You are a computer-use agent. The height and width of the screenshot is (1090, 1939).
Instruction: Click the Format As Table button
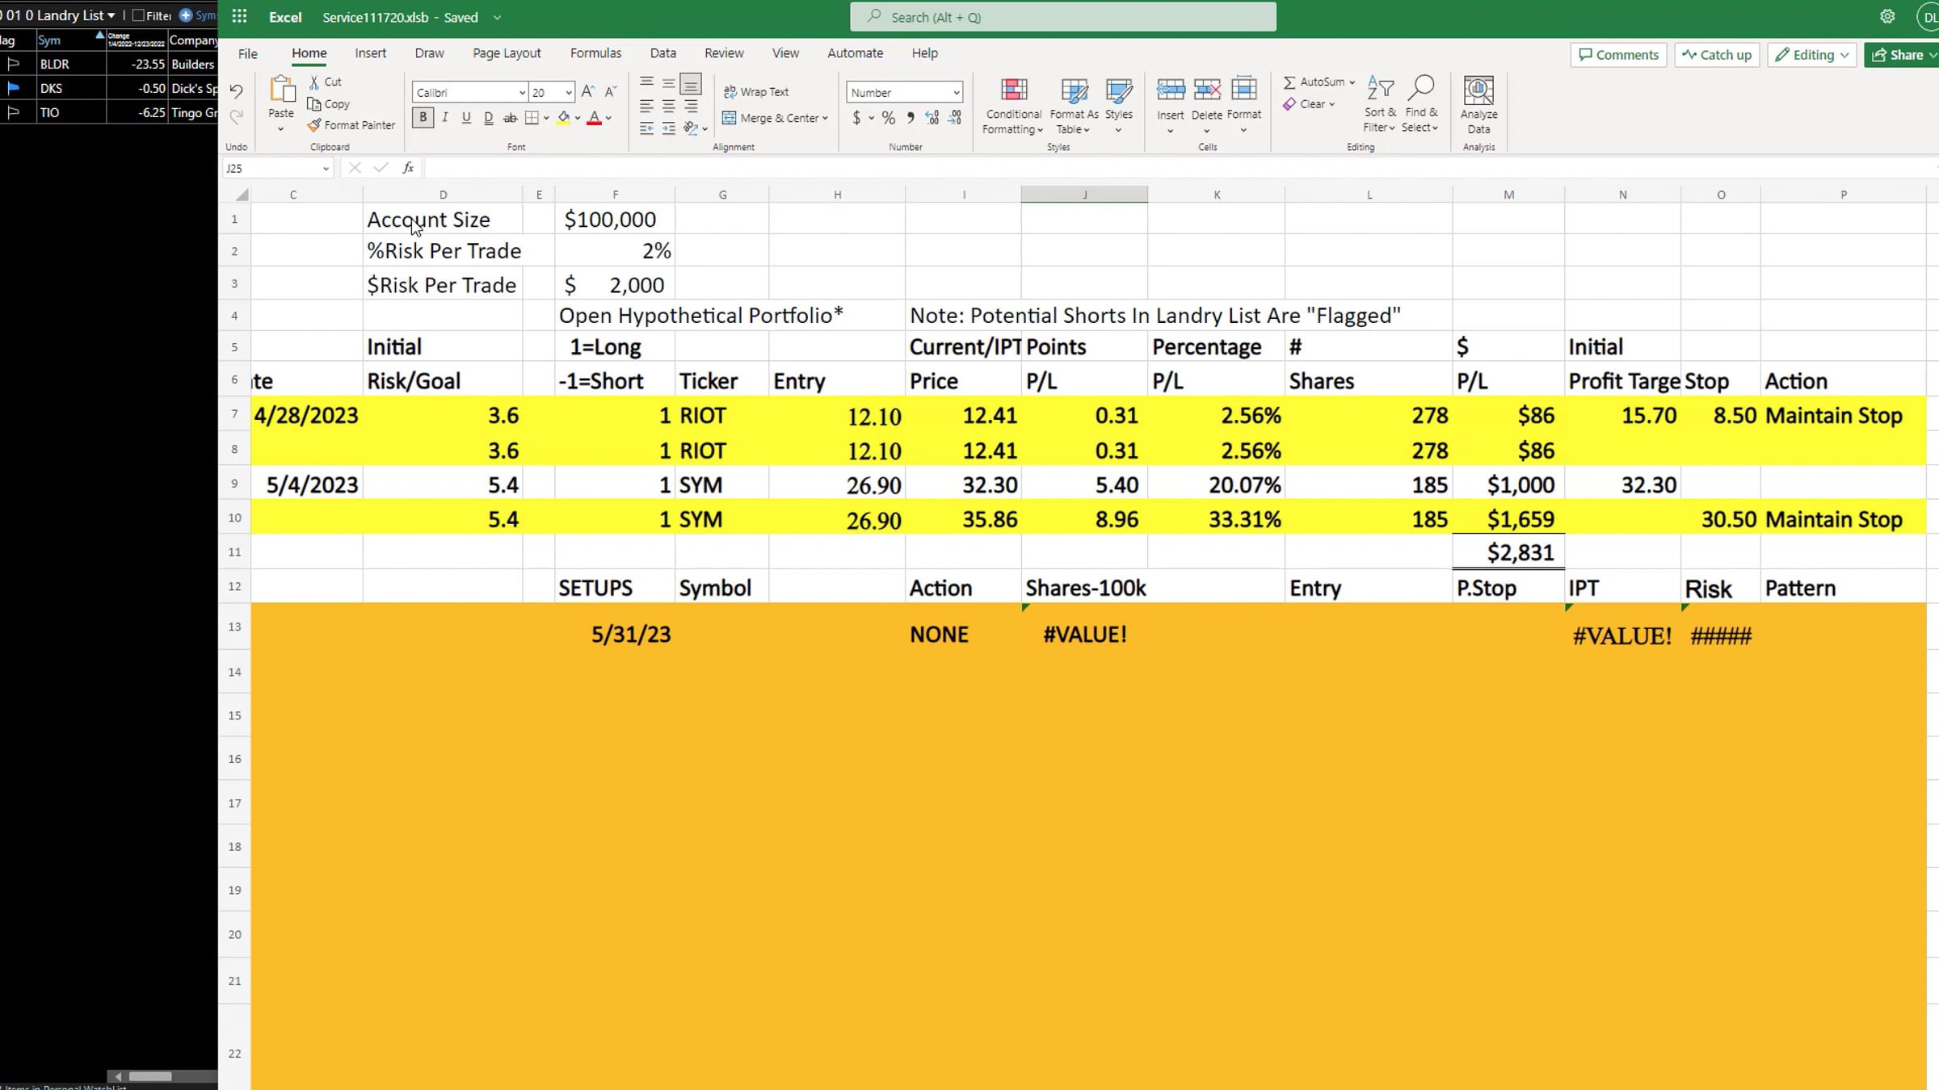click(1074, 106)
